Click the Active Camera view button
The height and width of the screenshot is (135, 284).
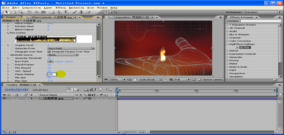point(213,80)
